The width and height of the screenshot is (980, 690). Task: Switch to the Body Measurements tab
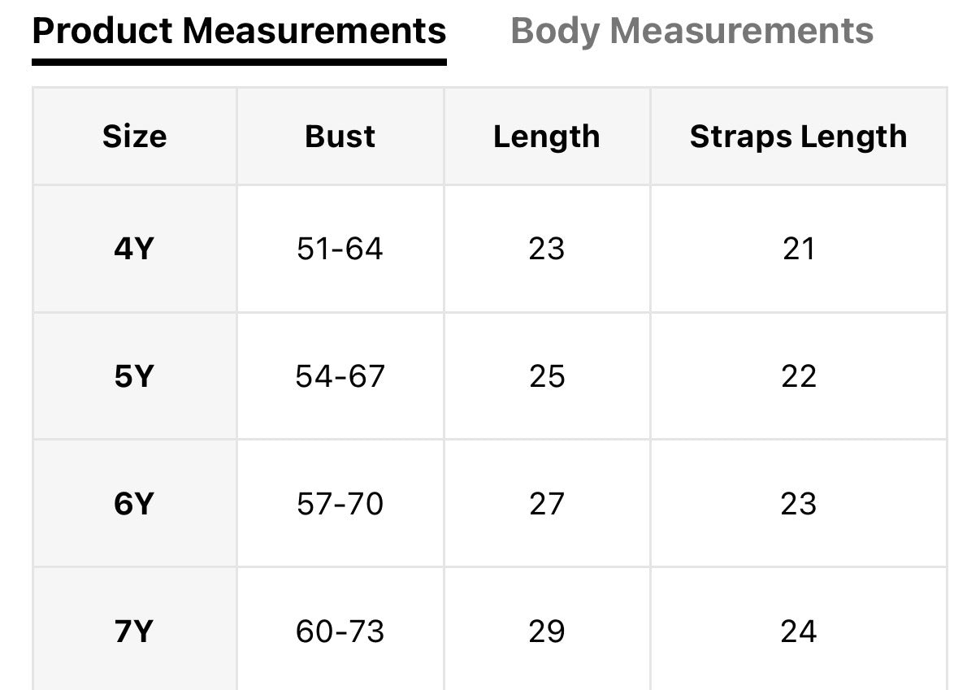[x=692, y=32]
